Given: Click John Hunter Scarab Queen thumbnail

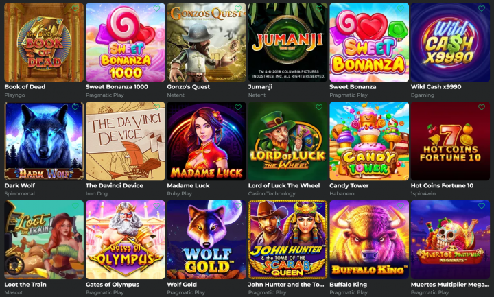Looking at the screenshot, I should 288,239.
